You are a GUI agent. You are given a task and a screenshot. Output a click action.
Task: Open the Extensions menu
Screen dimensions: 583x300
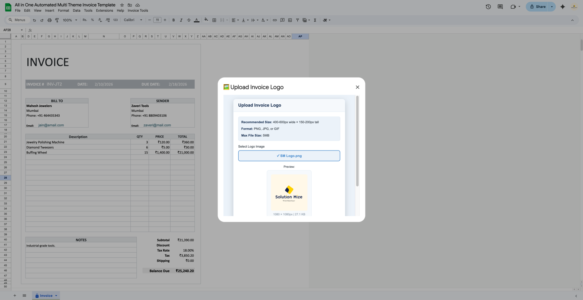click(105, 11)
